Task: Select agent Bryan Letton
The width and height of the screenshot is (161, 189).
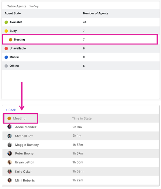Action: tap(81, 162)
